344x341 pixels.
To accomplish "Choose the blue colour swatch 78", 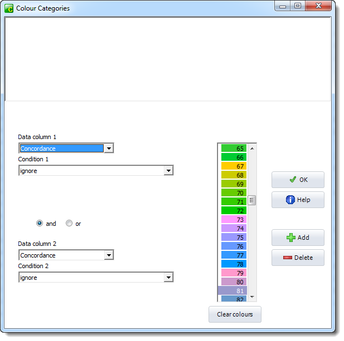I will [233, 264].
